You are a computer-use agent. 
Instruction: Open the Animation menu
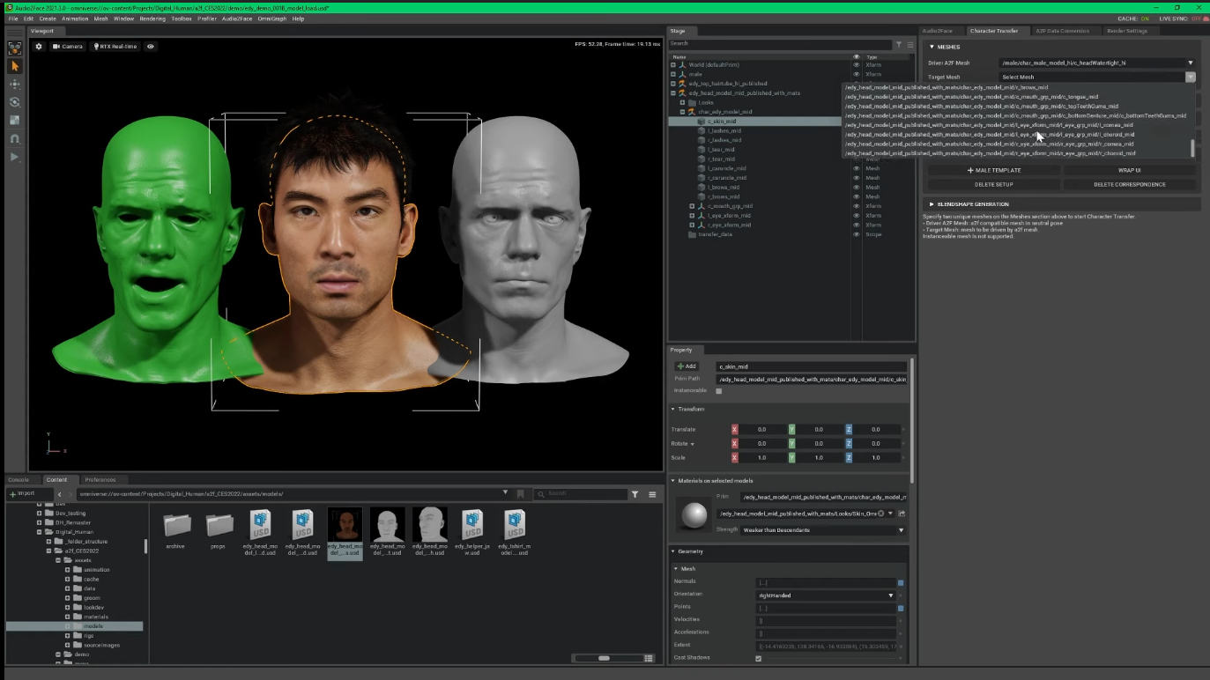(75, 18)
